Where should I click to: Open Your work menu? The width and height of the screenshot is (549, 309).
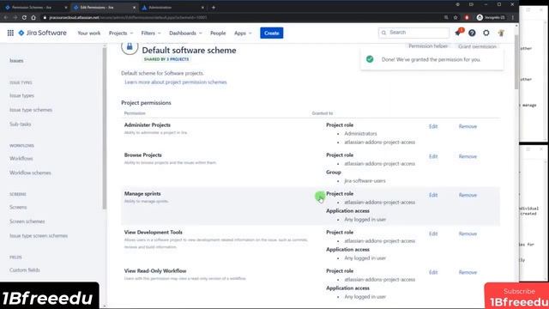[89, 33]
